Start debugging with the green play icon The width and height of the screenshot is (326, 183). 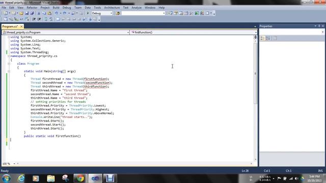point(88,13)
